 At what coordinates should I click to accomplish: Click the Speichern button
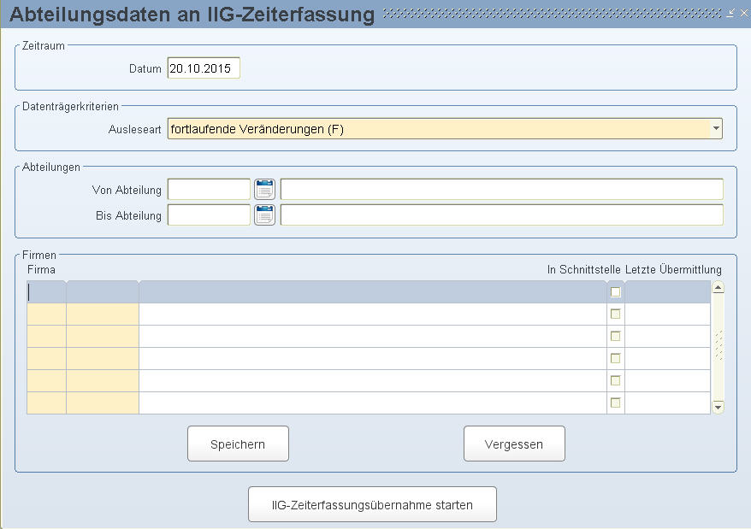(x=238, y=444)
